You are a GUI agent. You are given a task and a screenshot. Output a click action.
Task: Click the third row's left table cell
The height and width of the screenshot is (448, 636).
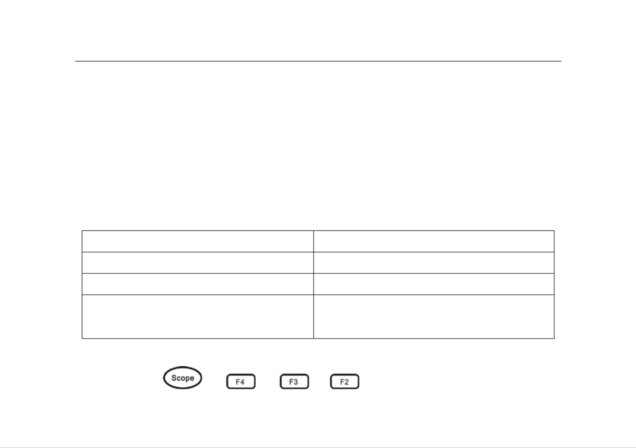click(198, 284)
